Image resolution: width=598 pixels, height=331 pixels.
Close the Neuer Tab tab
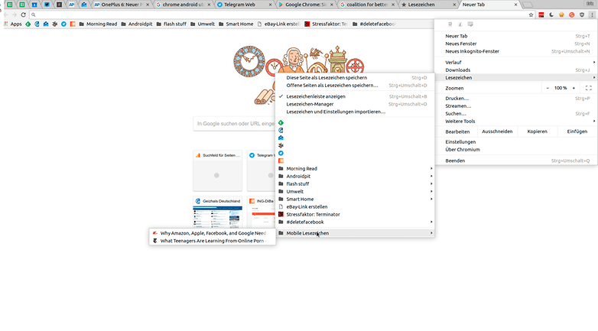(515, 5)
